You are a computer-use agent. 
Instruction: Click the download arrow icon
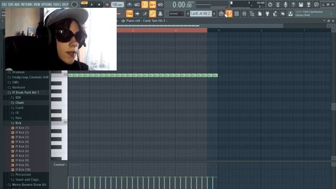(290, 14)
